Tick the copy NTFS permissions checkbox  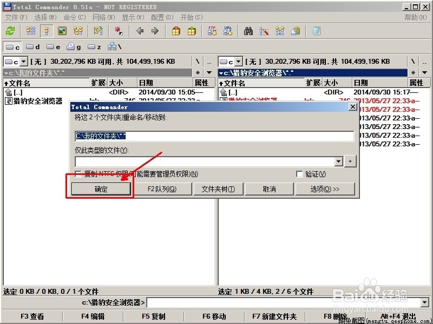click(x=78, y=174)
